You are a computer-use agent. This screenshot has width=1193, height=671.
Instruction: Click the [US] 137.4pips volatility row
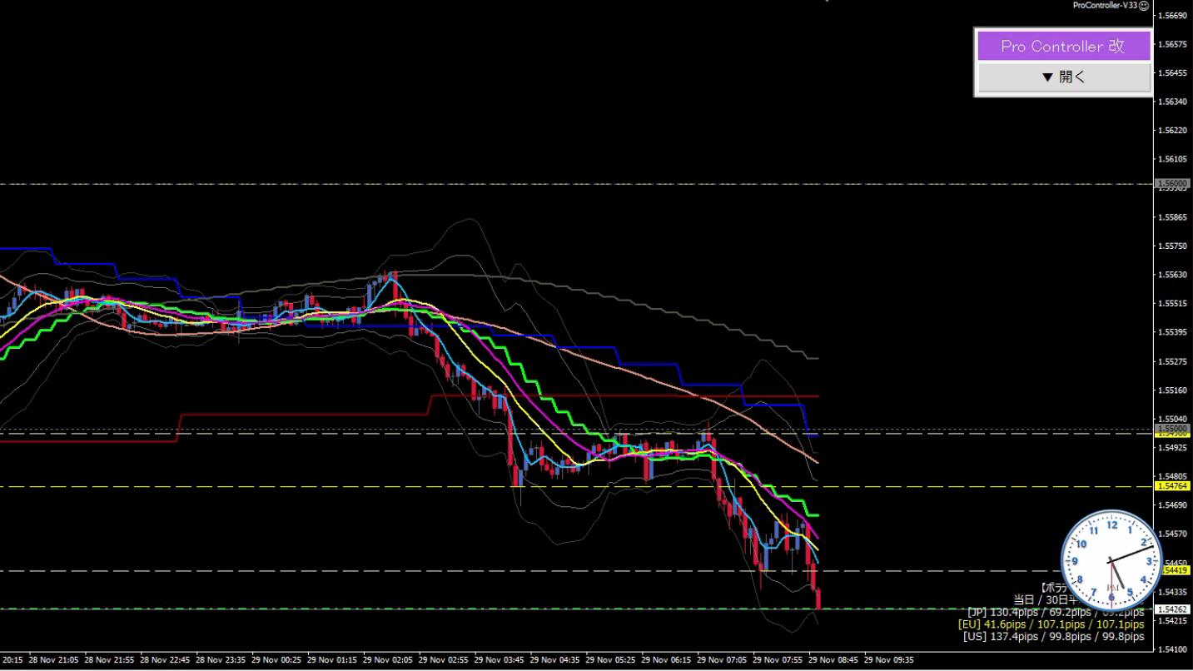pyautogui.click(x=1052, y=637)
